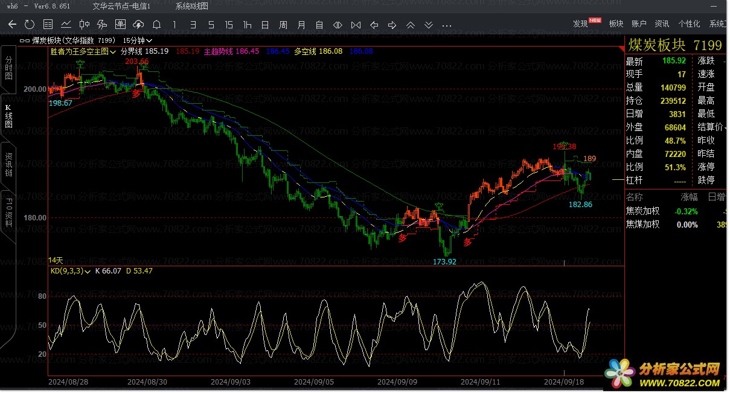Screen dimensions: 730x393
Task: Switch to candlestick chart icon
Action: (x=84, y=25)
